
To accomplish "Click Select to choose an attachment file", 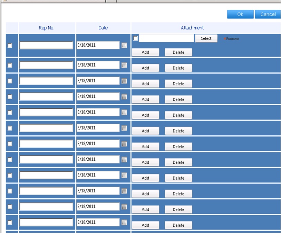I will click(x=206, y=38).
